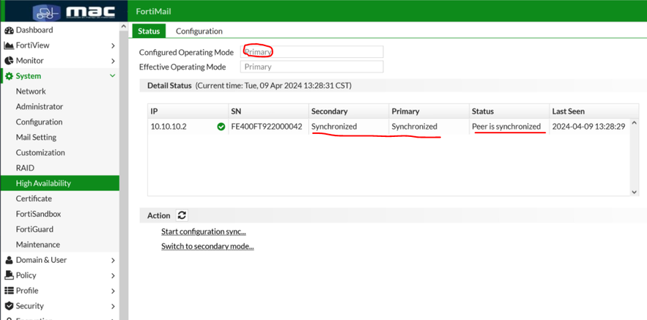Image resolution: width=647 pixels, height=320 pixels.
Task: Open Network under System
Action: (x=31, y=91)
